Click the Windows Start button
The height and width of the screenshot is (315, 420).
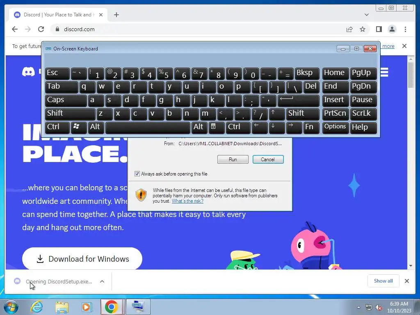(x=11, y=307)
